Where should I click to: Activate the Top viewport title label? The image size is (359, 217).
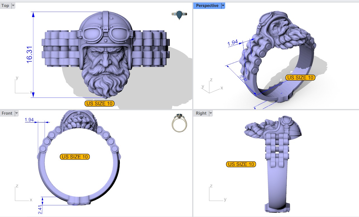[5, 6]
